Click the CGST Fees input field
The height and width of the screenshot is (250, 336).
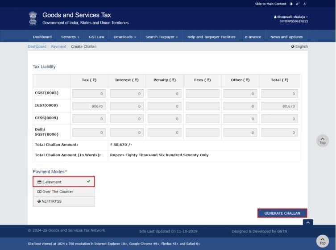pyautogui.click(x=203, y=94)
